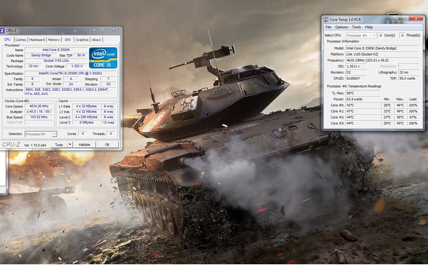
Task: Click the Power value "63.9 watts"
Action: 363,99
